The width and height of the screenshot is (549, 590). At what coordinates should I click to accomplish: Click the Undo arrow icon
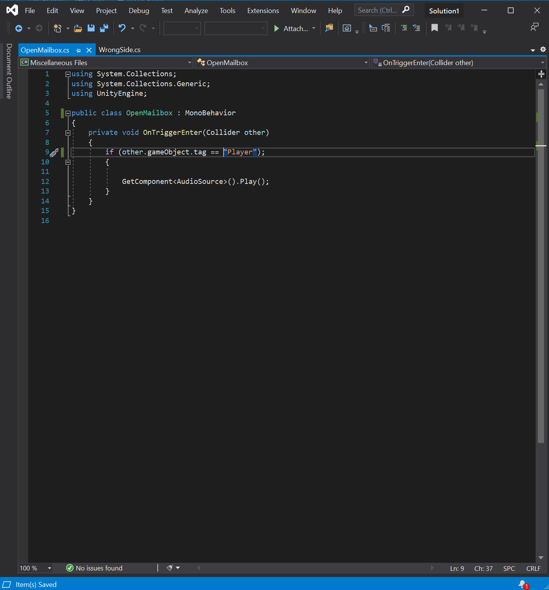122,28
